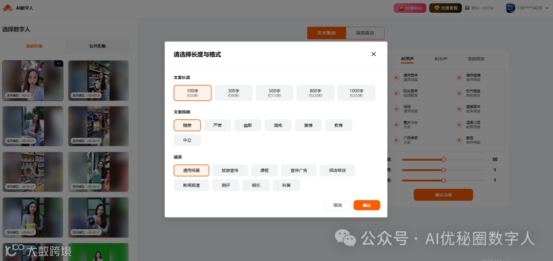
Task: Play preview of 奶气萌娃 voice
Action: (459, 93)
